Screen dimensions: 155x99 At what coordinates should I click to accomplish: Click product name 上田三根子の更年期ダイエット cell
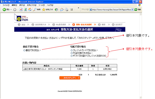coord(47,69)
